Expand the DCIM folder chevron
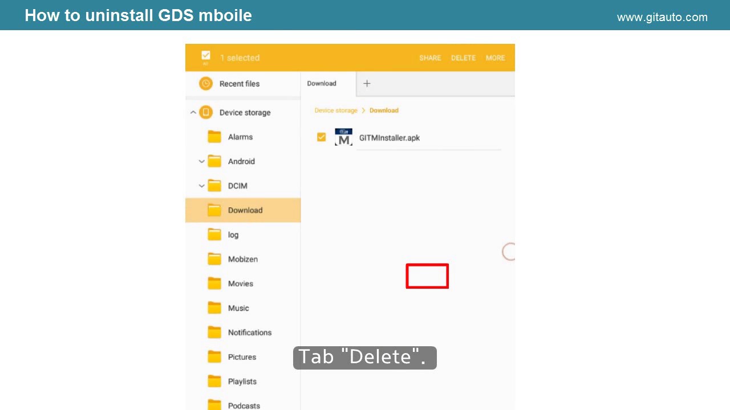 click(201, 186)
